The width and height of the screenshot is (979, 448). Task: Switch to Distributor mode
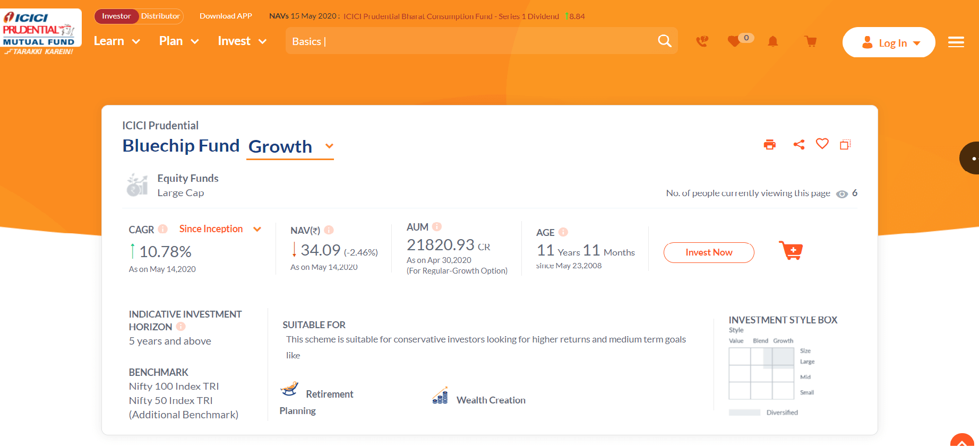160,16
